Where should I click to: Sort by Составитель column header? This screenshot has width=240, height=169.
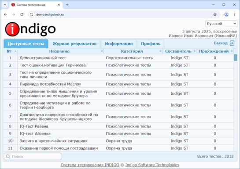pyautogui.click(x=179, y=51)
